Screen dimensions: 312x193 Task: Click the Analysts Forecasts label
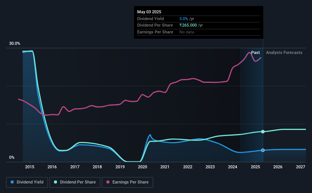coord(284,52)
